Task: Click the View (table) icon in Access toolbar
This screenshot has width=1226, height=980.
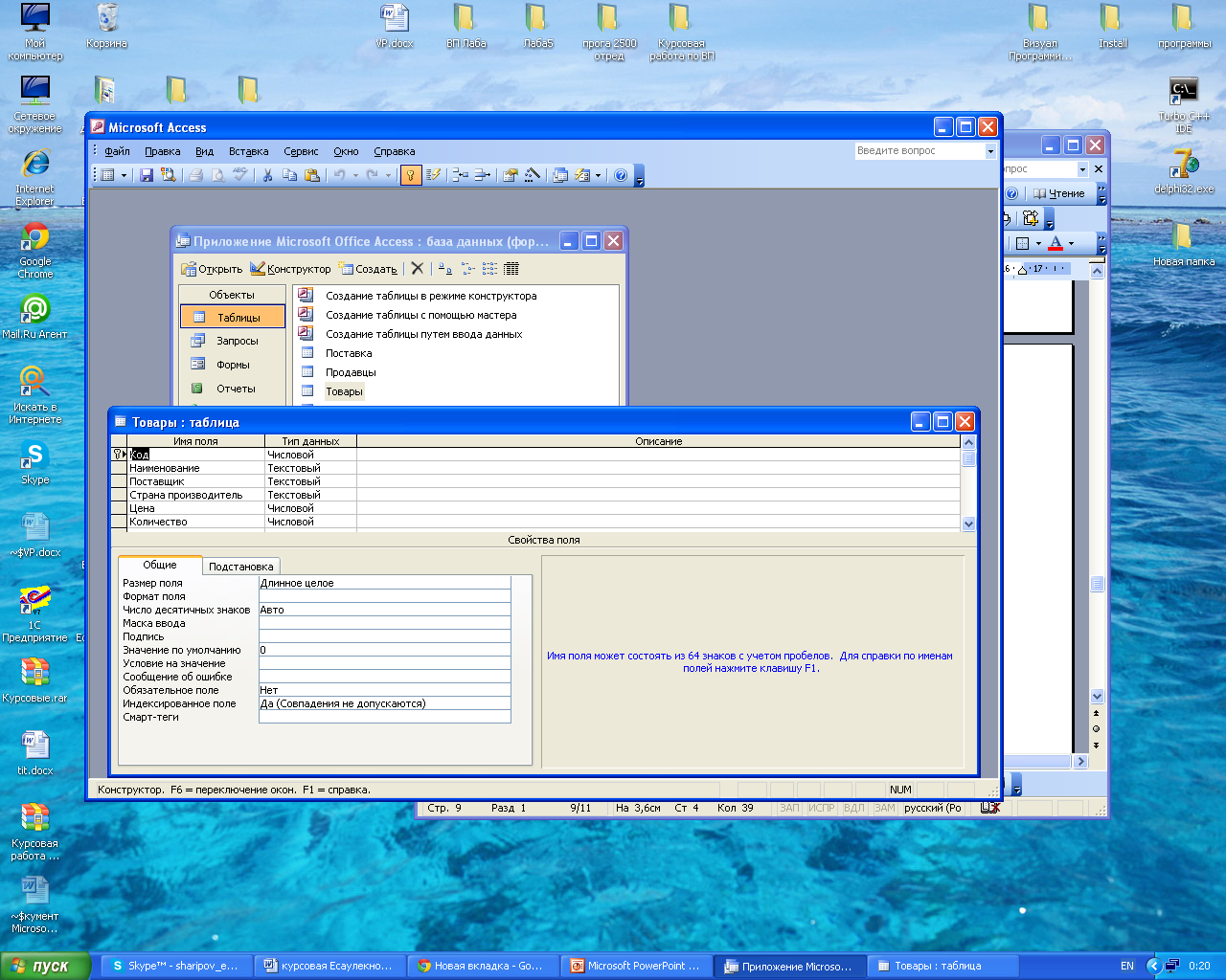Action: pyautogui.click(x=107, y=175)
